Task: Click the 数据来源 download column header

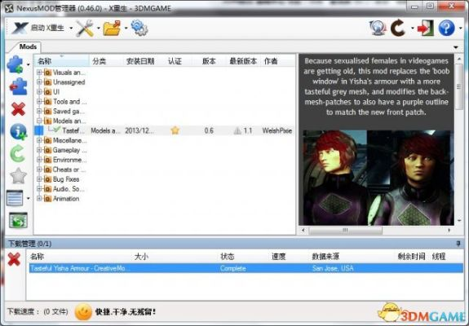Action: (x=325, y=257)
